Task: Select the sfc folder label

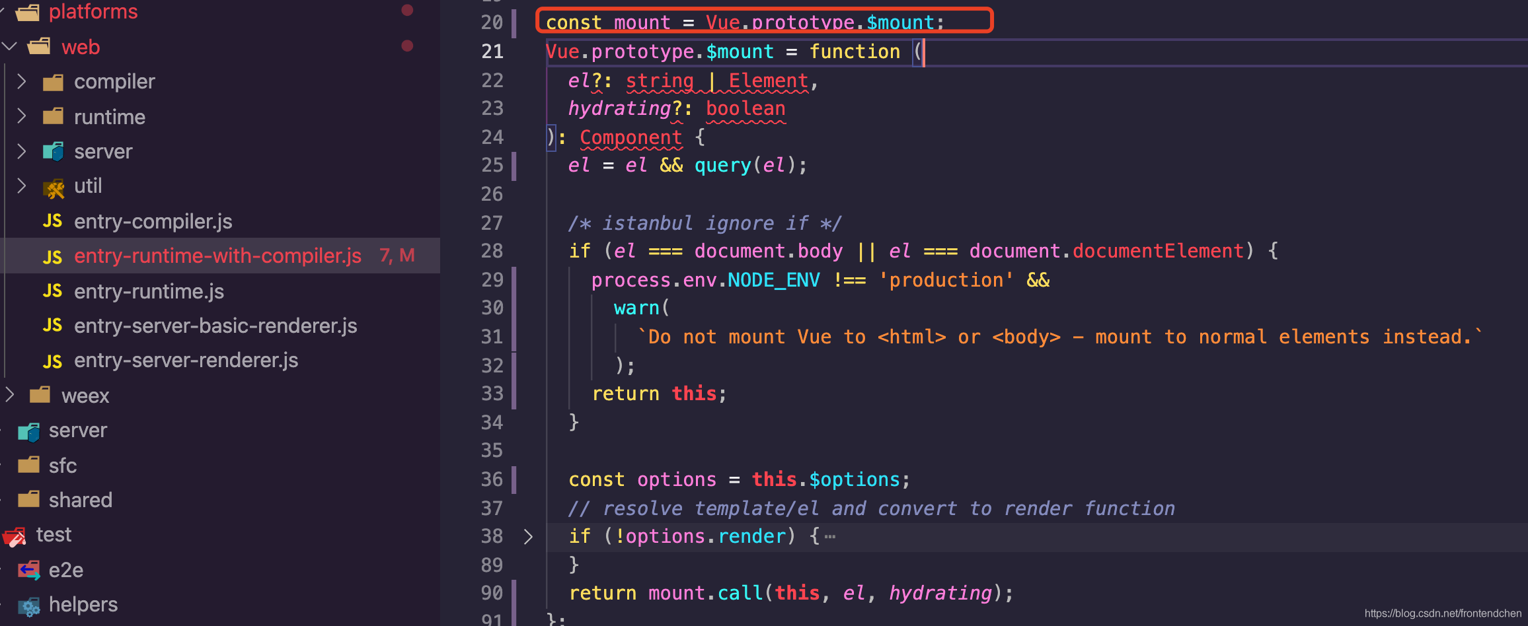Action: 63,466
